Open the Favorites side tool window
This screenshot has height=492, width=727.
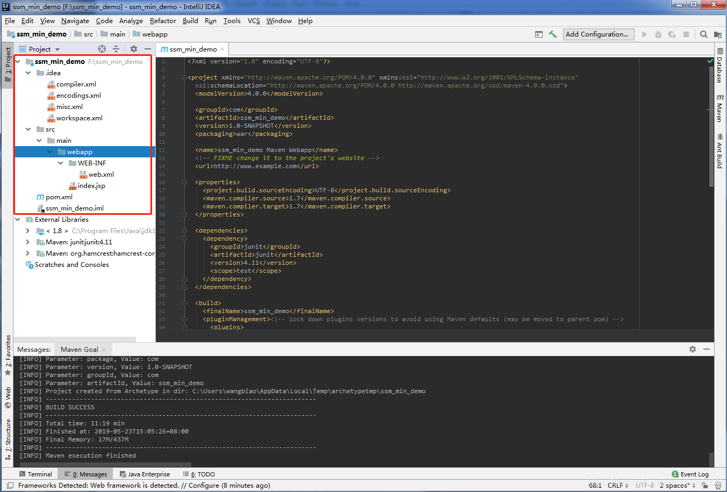tap(8, 355)
